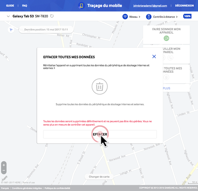Expand the Réseau menu chevron
Viewport: 198px width, 191px height.
coord(139,17)
